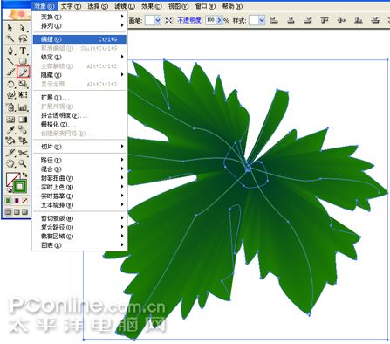The image size is (390, 344).
Task: Choose 扩展 from the Object menu
Action: tap(79, 98)
